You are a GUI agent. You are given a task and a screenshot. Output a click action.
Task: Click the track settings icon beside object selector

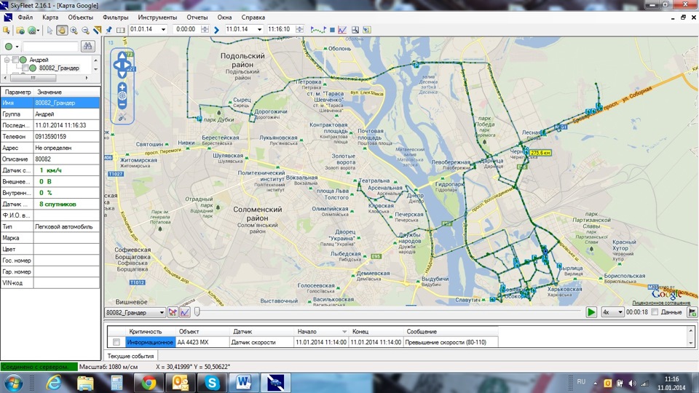[x=173, y=312]
